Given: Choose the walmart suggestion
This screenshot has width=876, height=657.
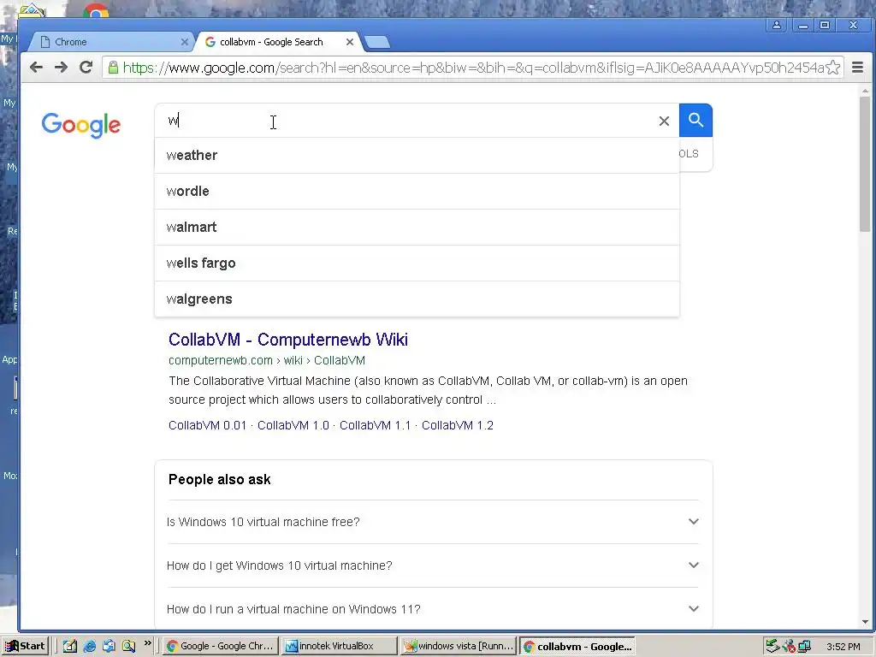Looking at the screenshot, I should (x=417, y=227).
